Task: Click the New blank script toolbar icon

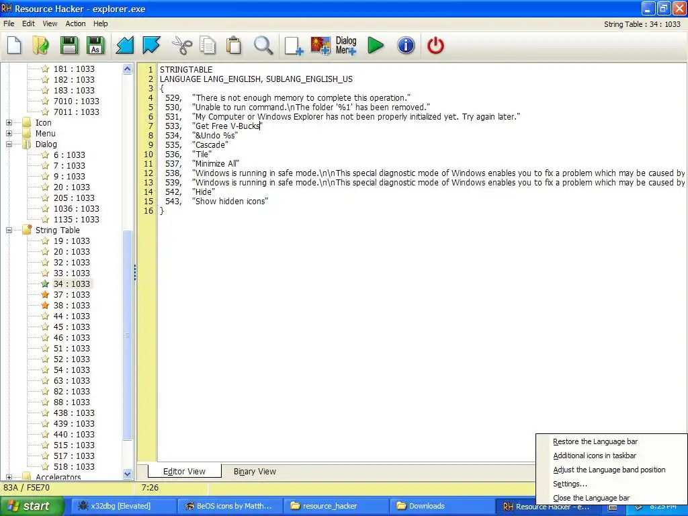Action: (15, 45)
